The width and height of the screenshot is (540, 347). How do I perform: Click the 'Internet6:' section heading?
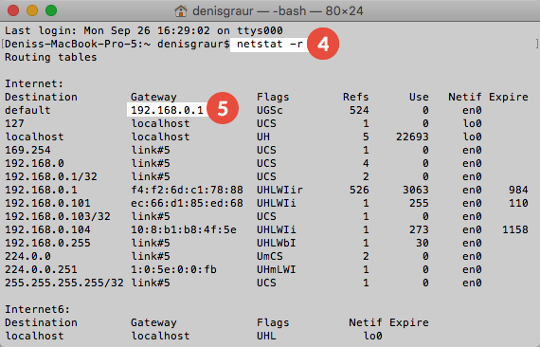click(x=38, y=309)
